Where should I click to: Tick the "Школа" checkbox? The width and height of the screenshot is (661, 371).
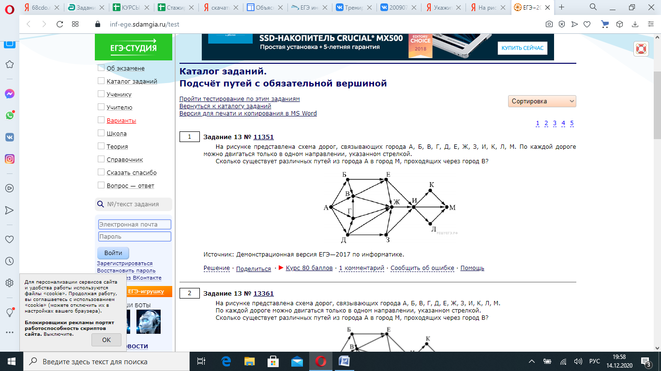(101, 133)
